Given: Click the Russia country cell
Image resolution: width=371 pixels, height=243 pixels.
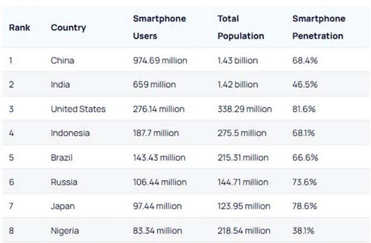Looking at the screenshot, I should (x=64, y=182).
